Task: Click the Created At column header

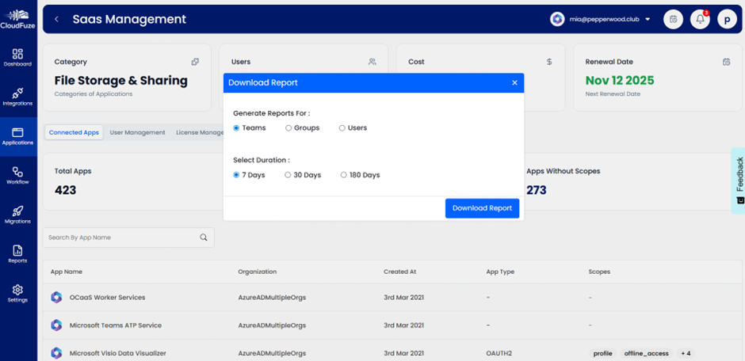Action: pyautogui.click(x=399, y=272)
